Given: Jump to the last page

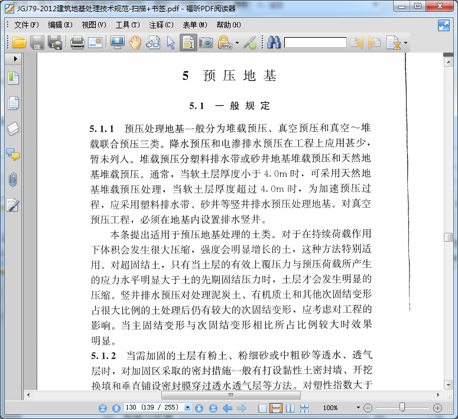Looking at the screenshot, I should (213, 408).
